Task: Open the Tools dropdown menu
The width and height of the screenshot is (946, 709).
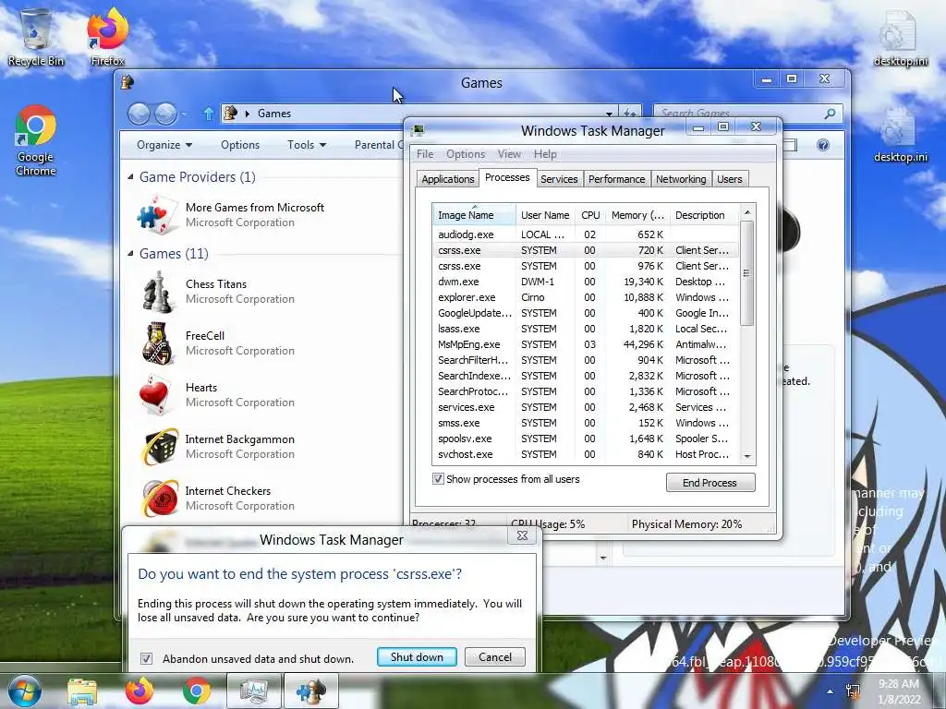Action: 307,145
